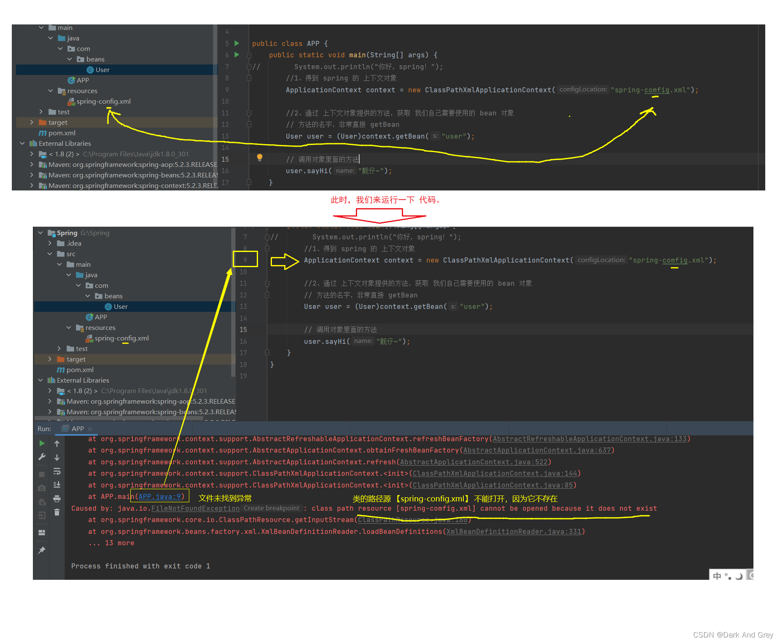Screen dimensions: 780x643
Task: Clear console output with the trash icon
Action: click(57, 512)
